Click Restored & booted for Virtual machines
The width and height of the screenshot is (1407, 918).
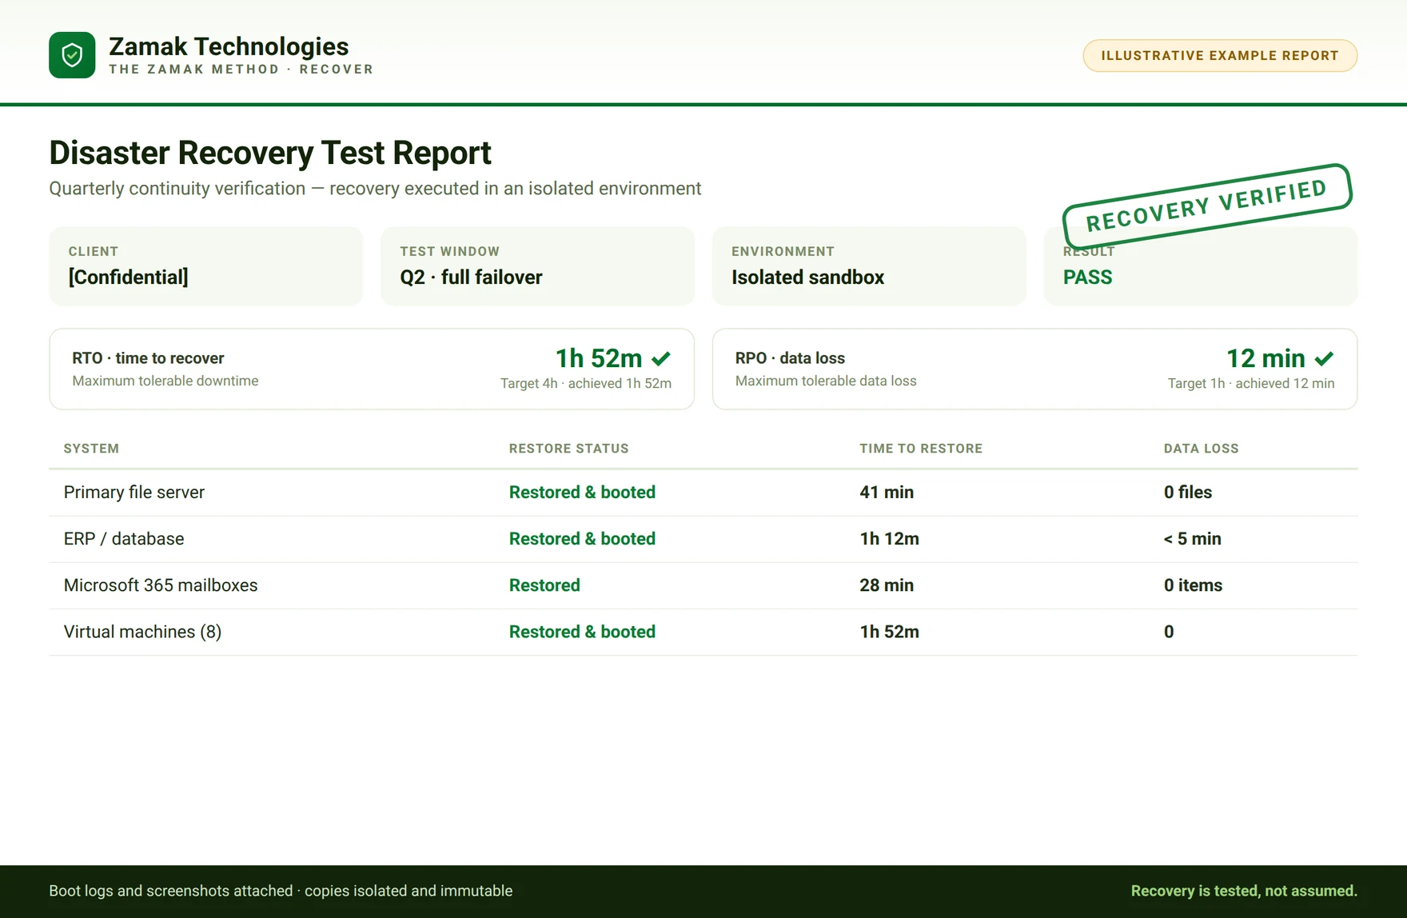(x=582, y=632)
